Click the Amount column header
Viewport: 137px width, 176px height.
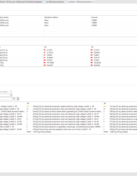(95, 17)
